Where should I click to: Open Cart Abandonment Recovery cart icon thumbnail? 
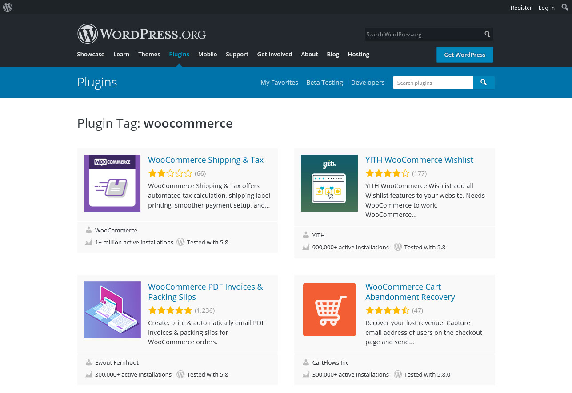click(329, 310)
